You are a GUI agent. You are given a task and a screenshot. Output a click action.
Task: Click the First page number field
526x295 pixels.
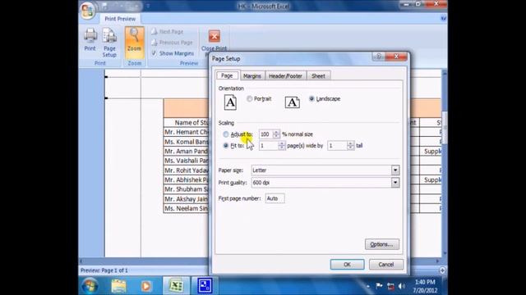click(275, 198)
